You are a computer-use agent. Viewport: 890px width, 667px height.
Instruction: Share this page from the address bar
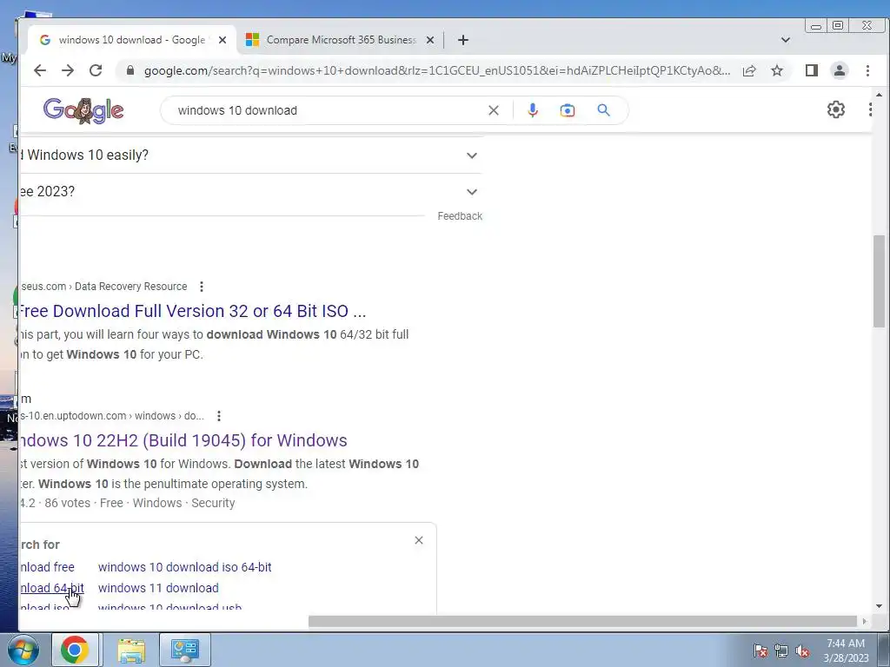coord(749,70)
